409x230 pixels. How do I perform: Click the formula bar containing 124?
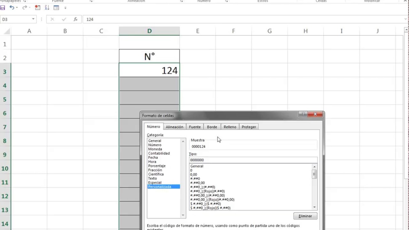click(x=243, y=19)
